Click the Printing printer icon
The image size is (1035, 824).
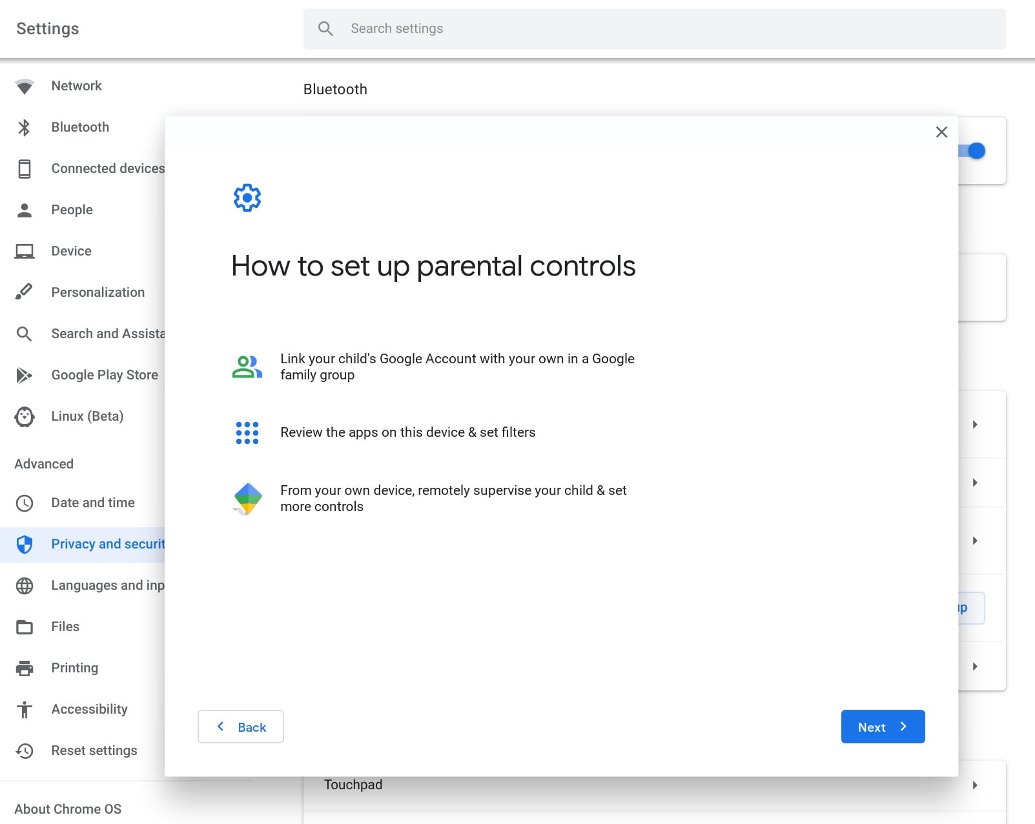pyautogui.click(x=25, y=668)
